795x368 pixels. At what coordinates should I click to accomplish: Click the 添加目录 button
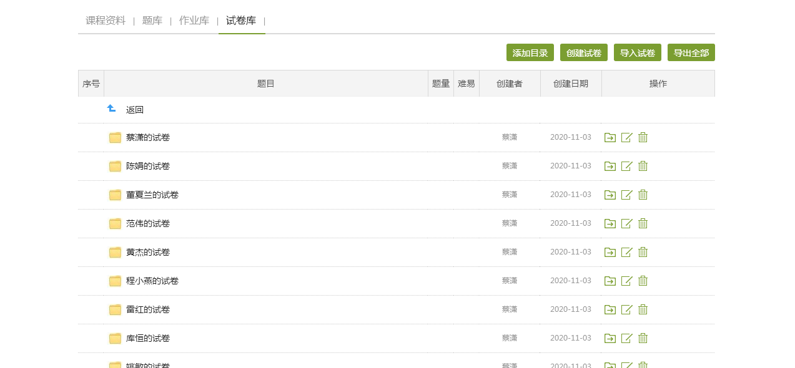click(530, 52)
